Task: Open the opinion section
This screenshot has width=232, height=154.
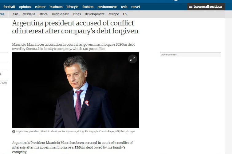Action: (x=25, y=7)
